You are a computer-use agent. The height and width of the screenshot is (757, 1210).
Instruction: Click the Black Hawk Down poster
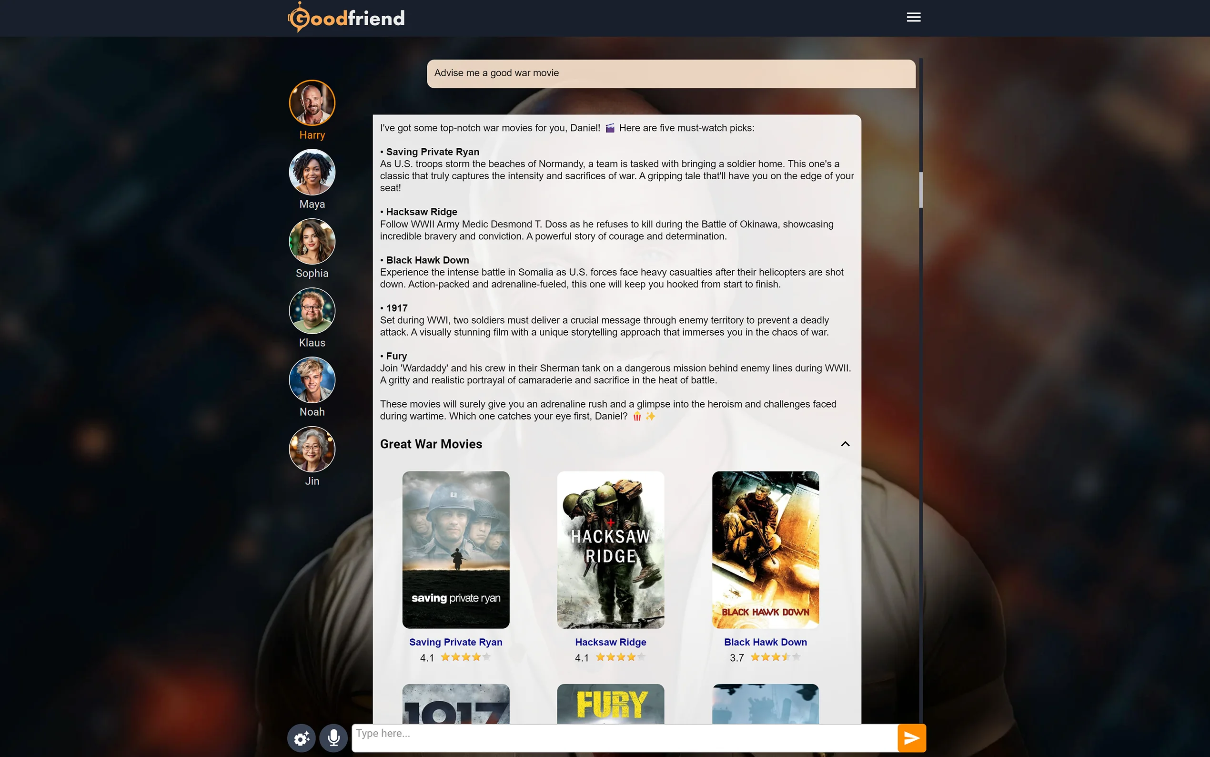click(x=766, y=550)
